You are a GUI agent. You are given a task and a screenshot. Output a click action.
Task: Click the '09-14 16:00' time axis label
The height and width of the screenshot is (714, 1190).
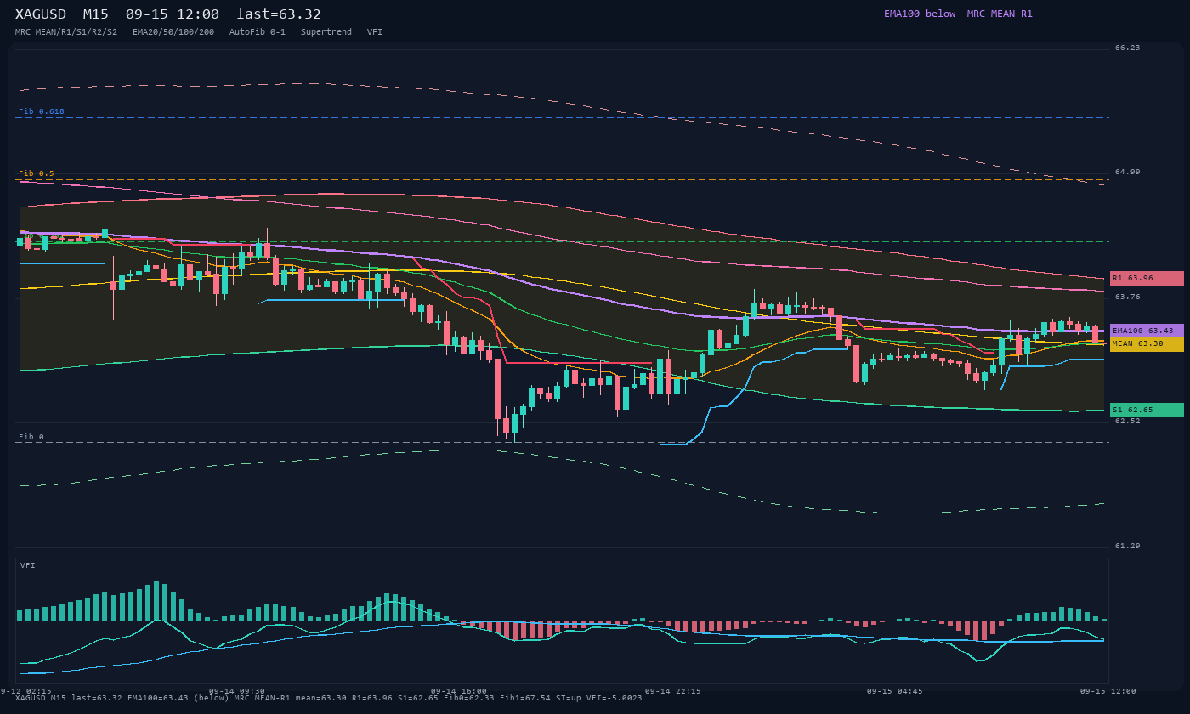click(459, 691)
